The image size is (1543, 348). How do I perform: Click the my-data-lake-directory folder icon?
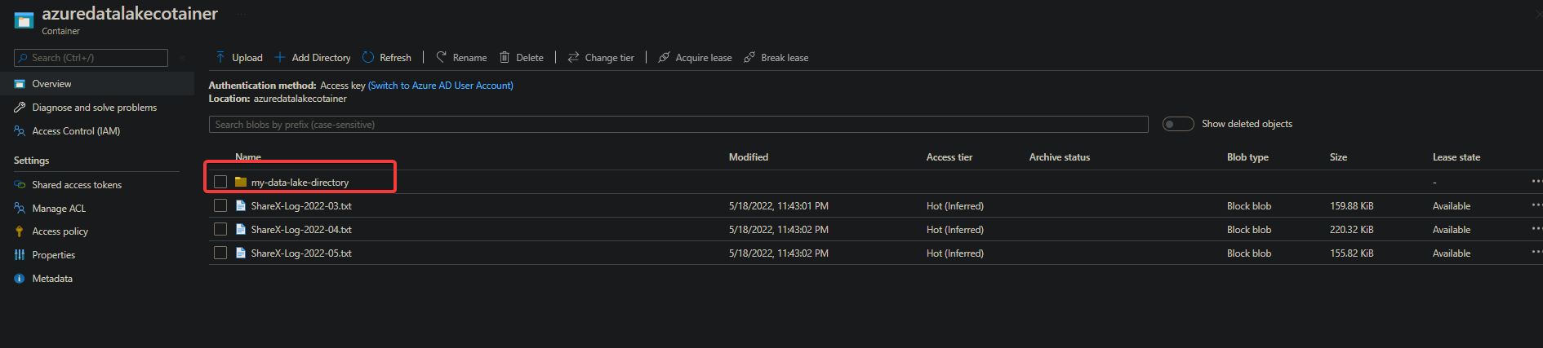pyautogui.click(x=241, y=182)
